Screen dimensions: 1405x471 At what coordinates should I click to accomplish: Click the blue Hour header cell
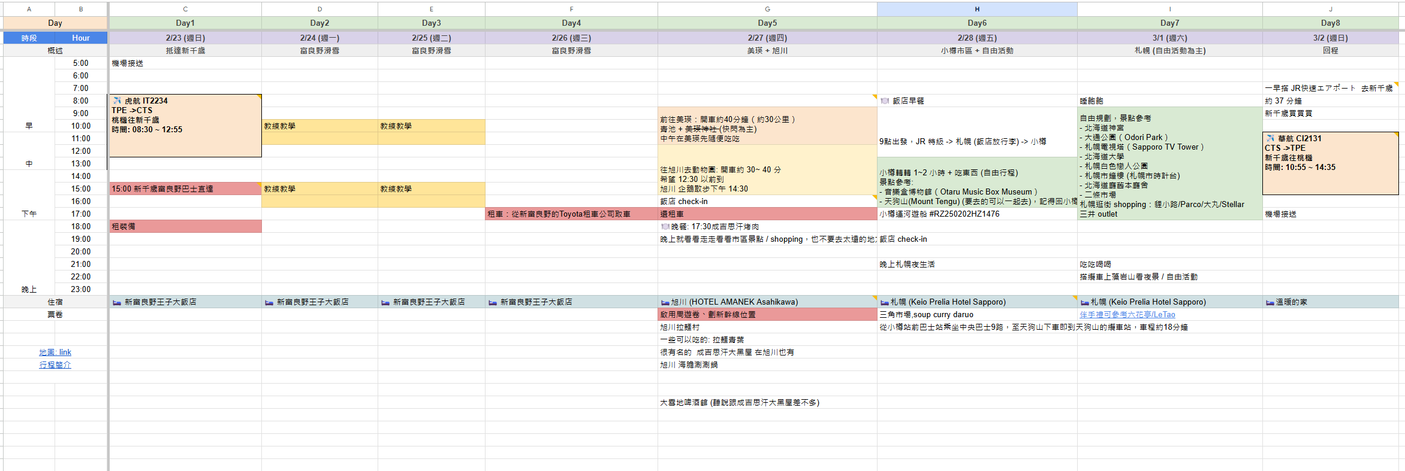81,38
